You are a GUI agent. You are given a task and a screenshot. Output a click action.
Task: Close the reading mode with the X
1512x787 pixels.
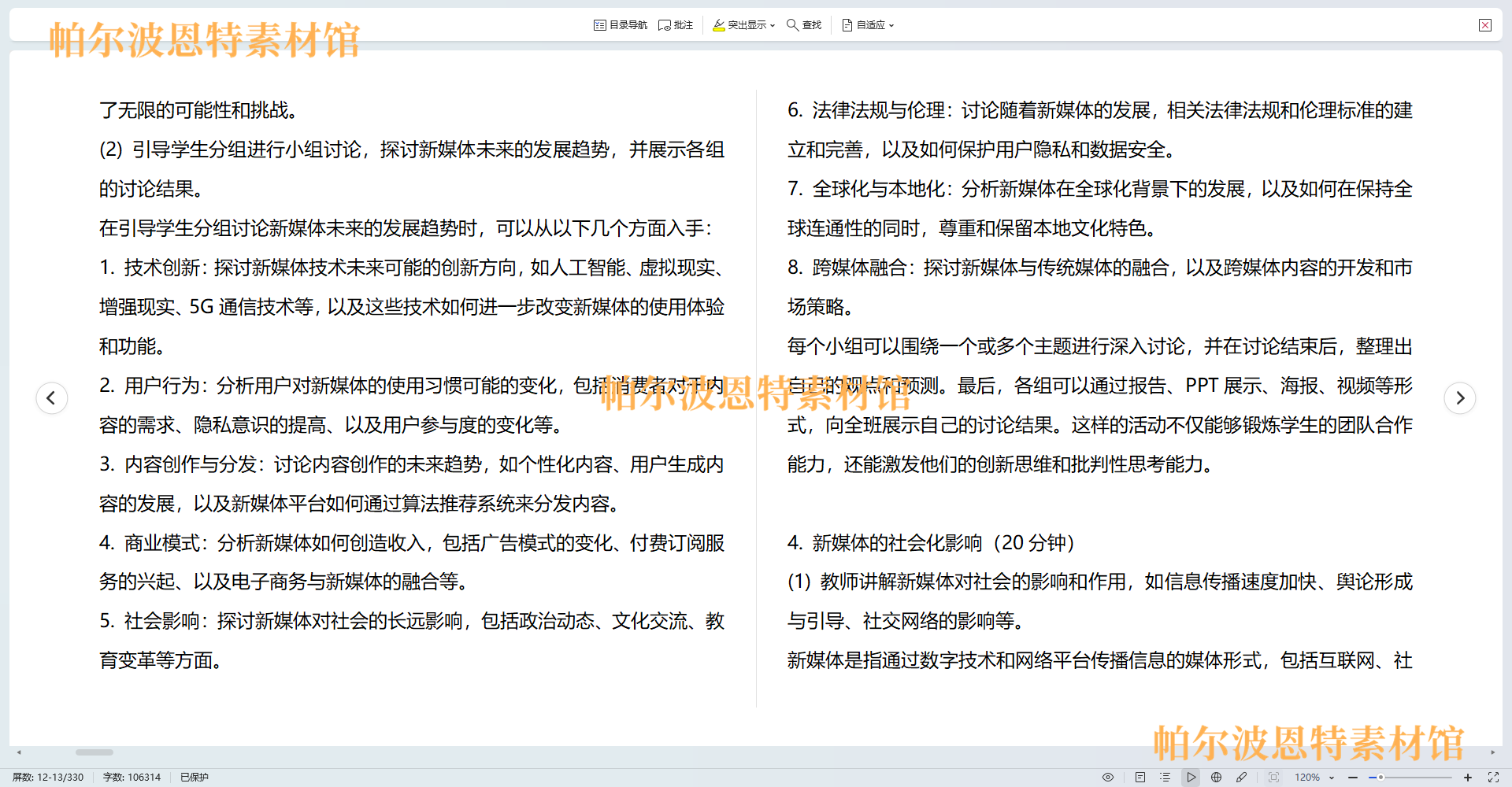(1485, 25)
